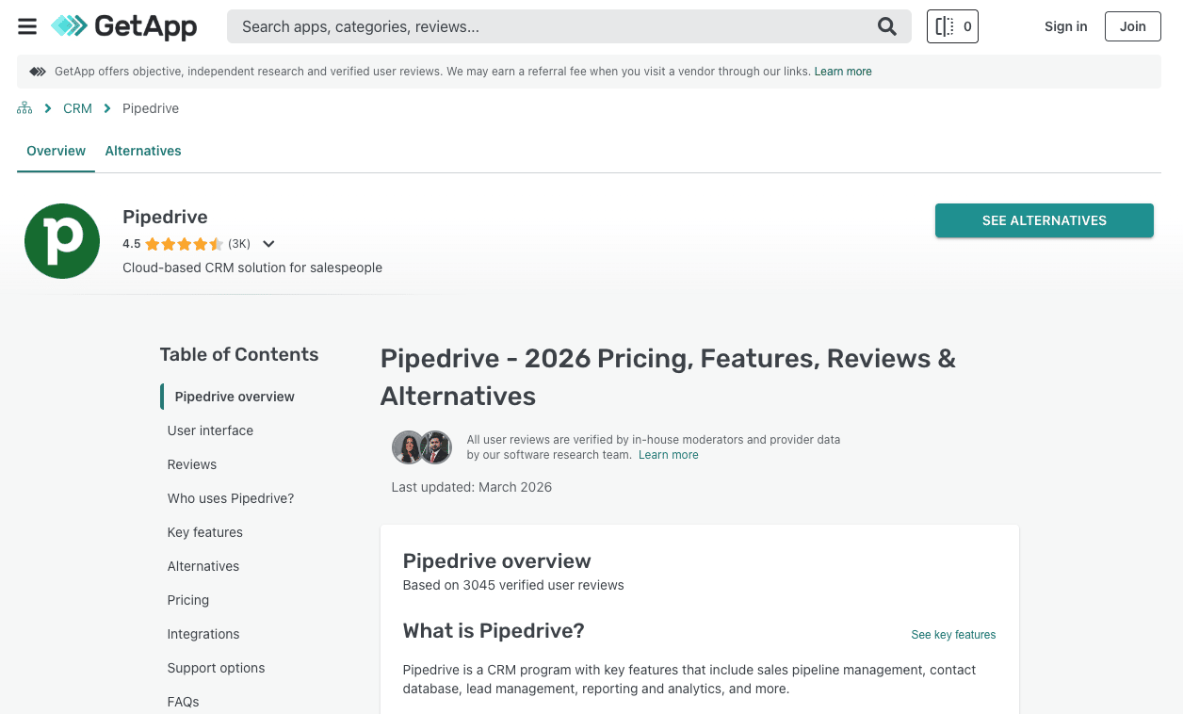Click 'Last updated: March 2026' text
Image resolution: width=1183 pixels, height=714 pixels.
pos(472,487)
